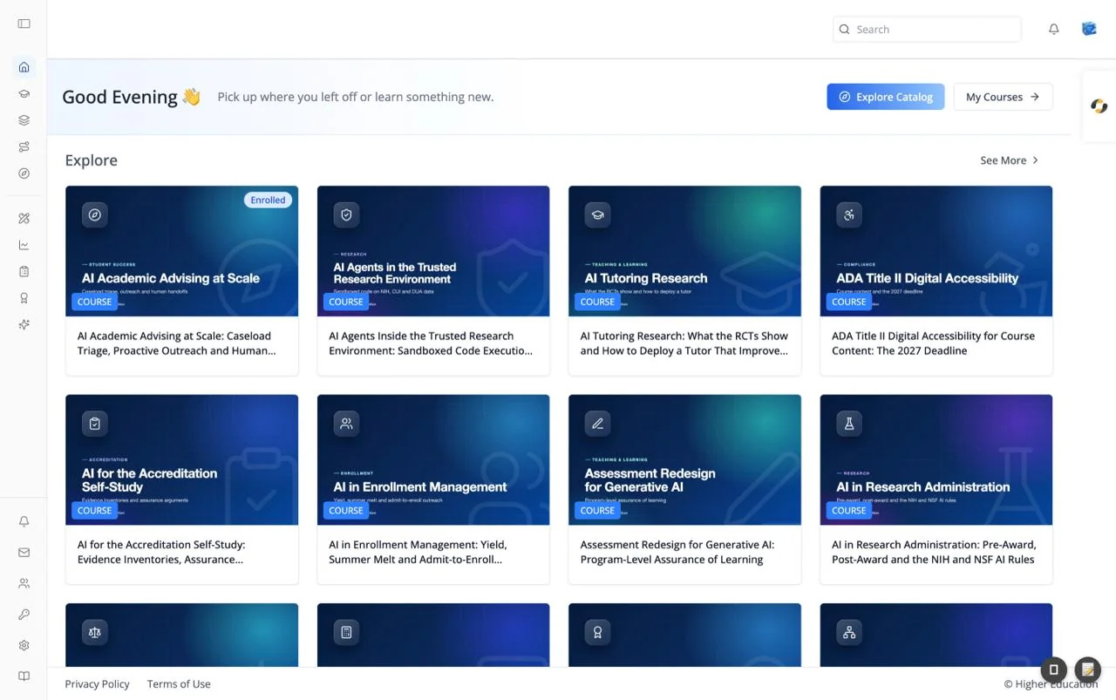Open AI Agents in Trusted Research Environment thumbnail
The width and height of the screenshot is (1116, 700).
tap(433, 251)
